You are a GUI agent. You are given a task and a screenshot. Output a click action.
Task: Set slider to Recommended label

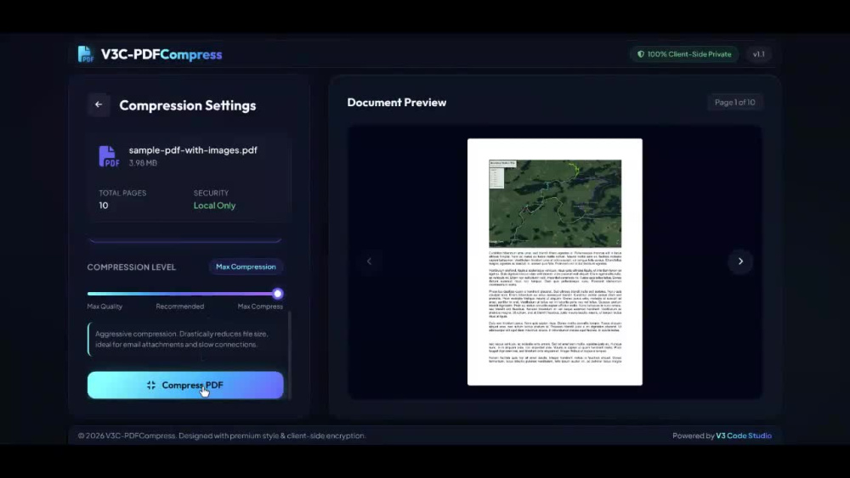coord(180,306)
